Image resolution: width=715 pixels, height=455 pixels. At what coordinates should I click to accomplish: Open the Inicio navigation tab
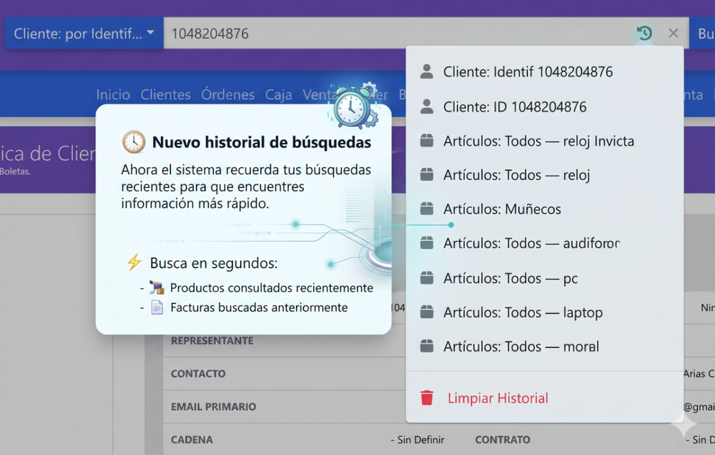tap(113, 94)
